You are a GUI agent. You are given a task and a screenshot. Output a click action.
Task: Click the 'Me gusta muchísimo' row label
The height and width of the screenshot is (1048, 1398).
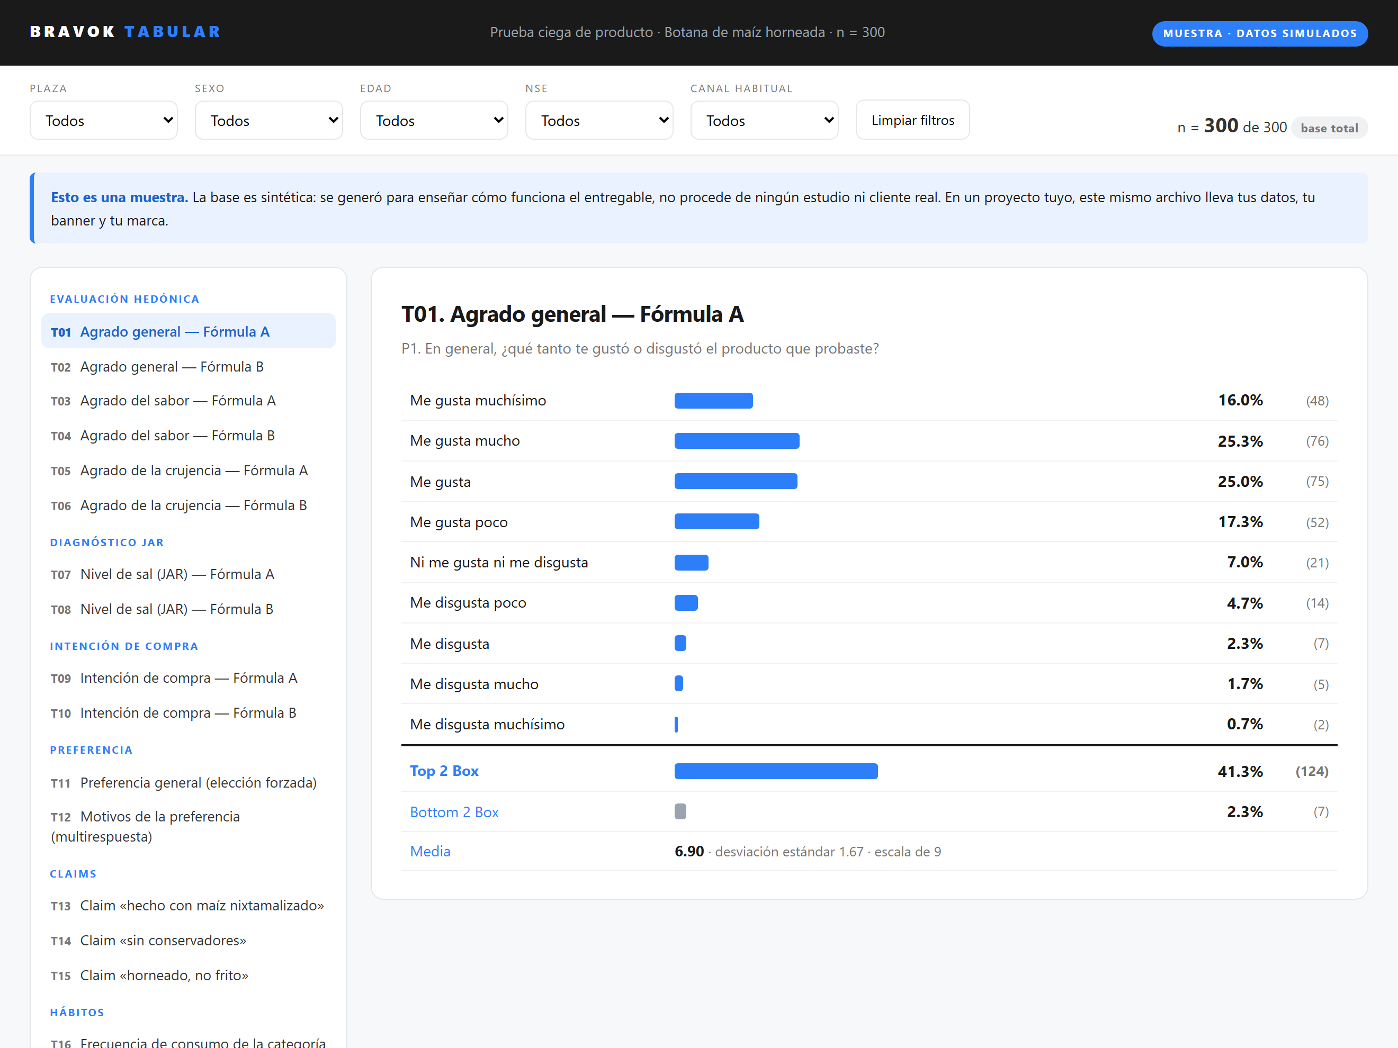pos(478,401)
